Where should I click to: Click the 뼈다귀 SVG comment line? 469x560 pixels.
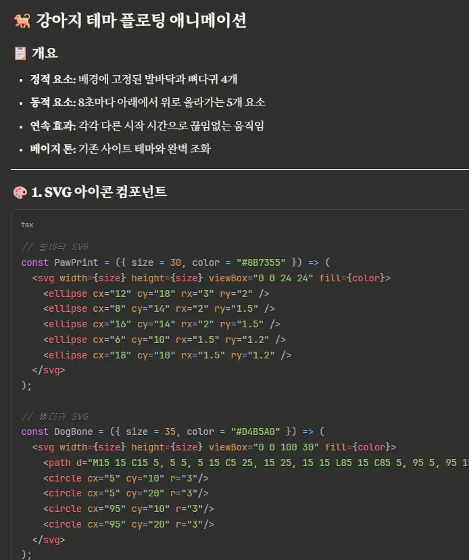click(55, 417)
